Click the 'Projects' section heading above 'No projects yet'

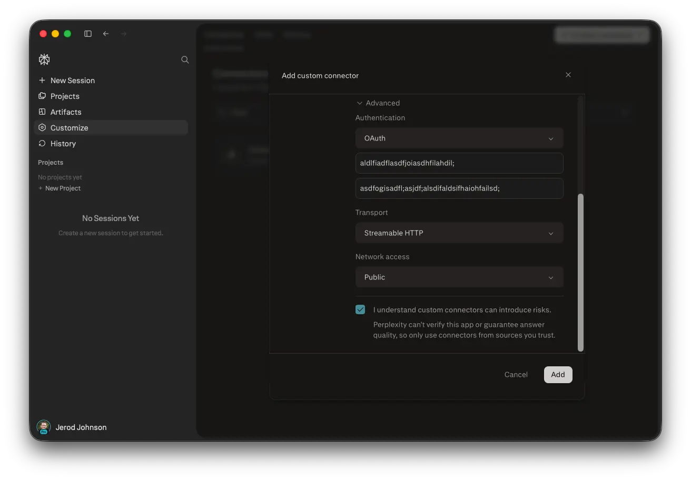[x=51, y=163]
